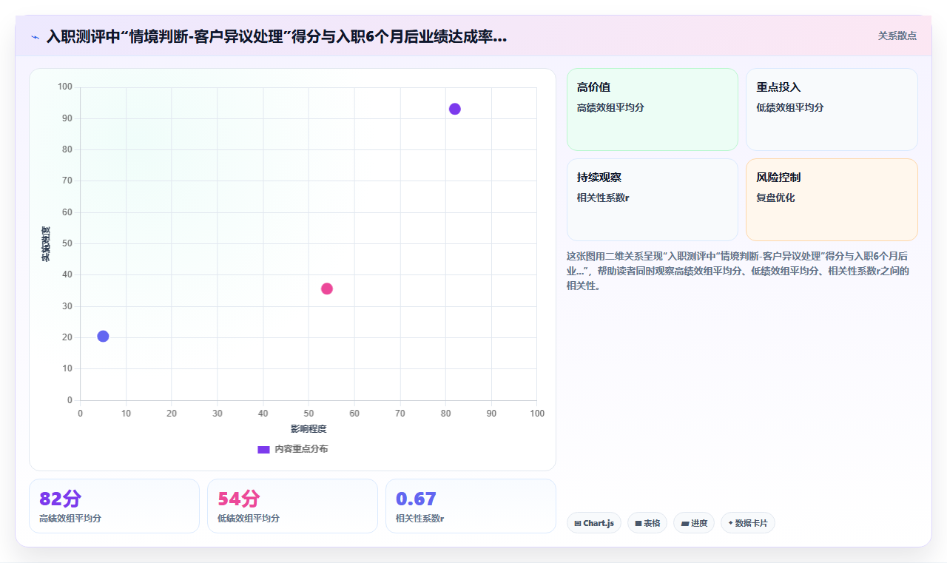Click the 影响程度 x-axis label

[x=309, y=429]
